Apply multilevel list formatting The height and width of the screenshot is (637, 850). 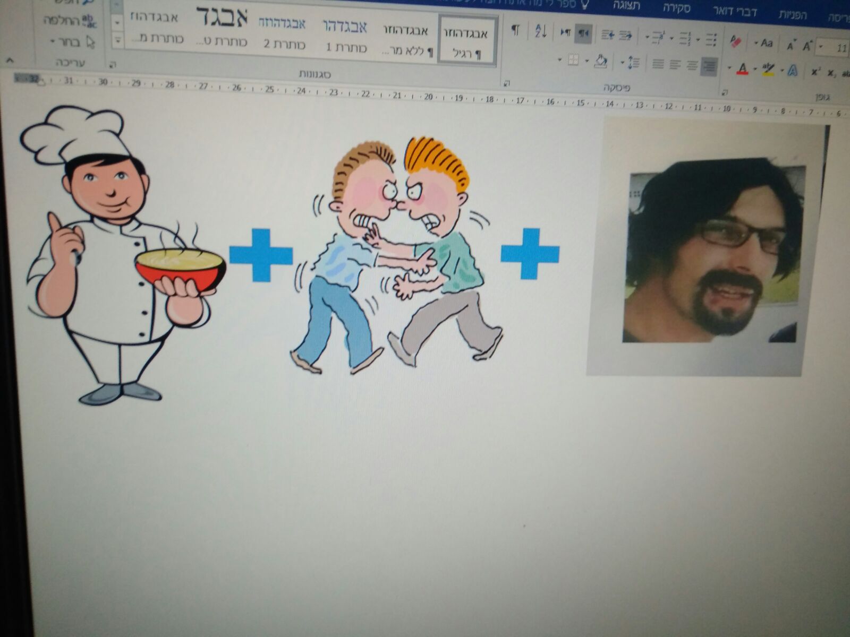(659, 37)
